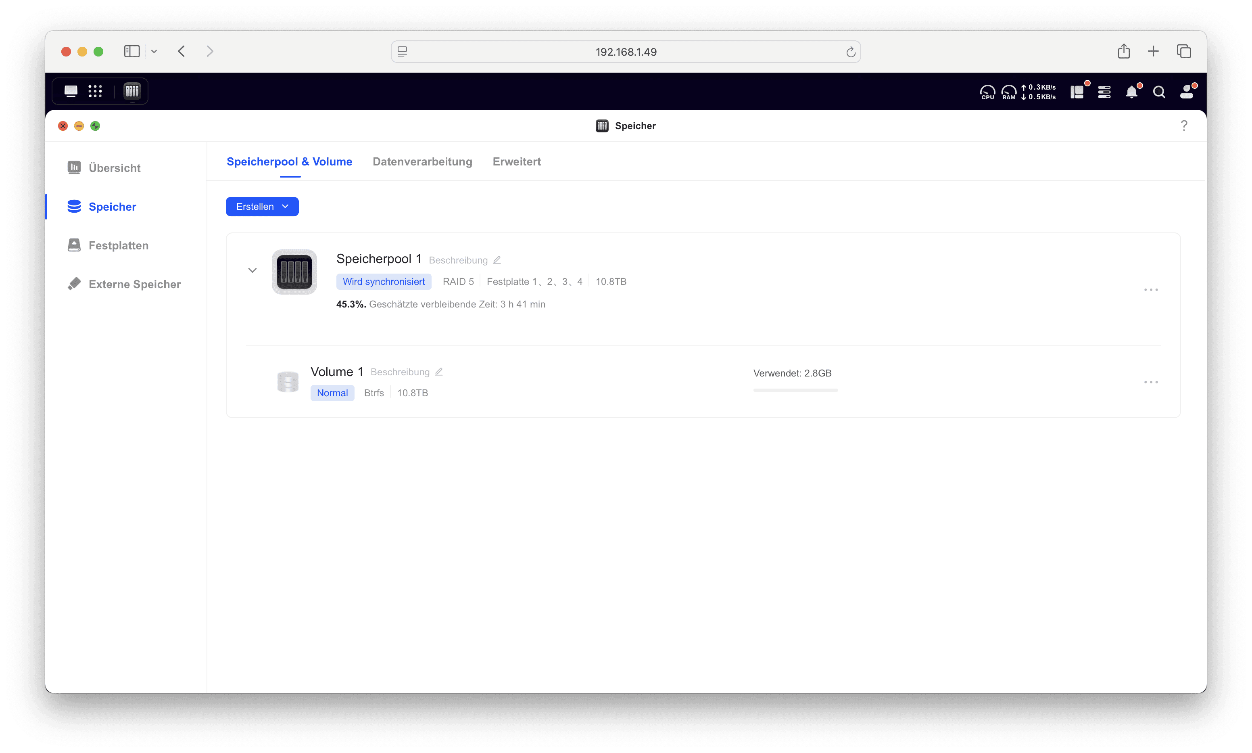Open the RAM usage monitor icon
Screen dimensions: 1252x753
tap(1009, 92)
